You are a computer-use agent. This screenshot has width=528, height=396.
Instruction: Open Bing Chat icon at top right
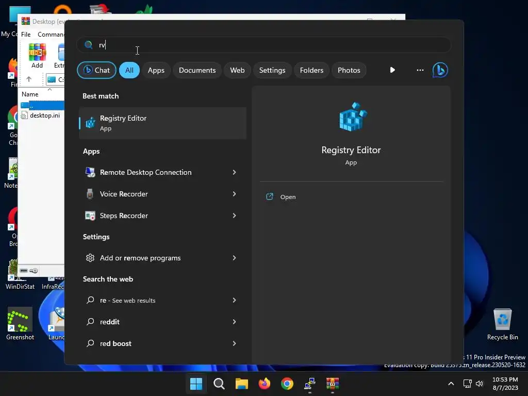tap(440, 70)
